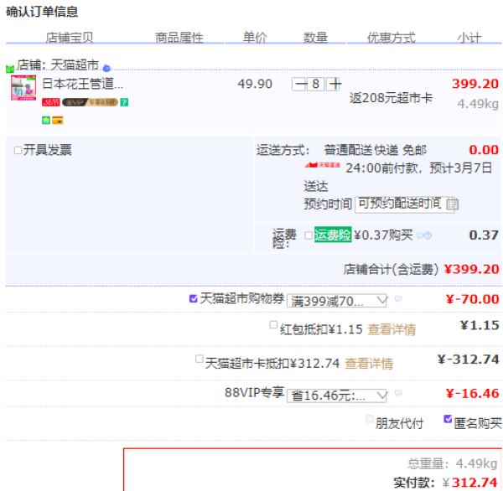
Task: Click the red 38节 promotion badge
Action: point(51,102)
